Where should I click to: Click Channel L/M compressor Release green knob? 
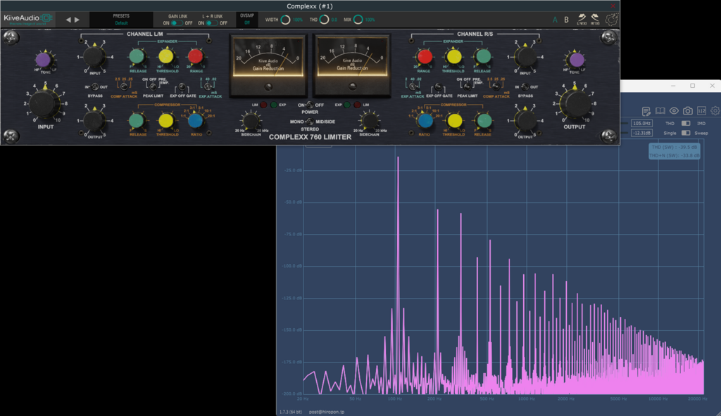coord(137,121)
